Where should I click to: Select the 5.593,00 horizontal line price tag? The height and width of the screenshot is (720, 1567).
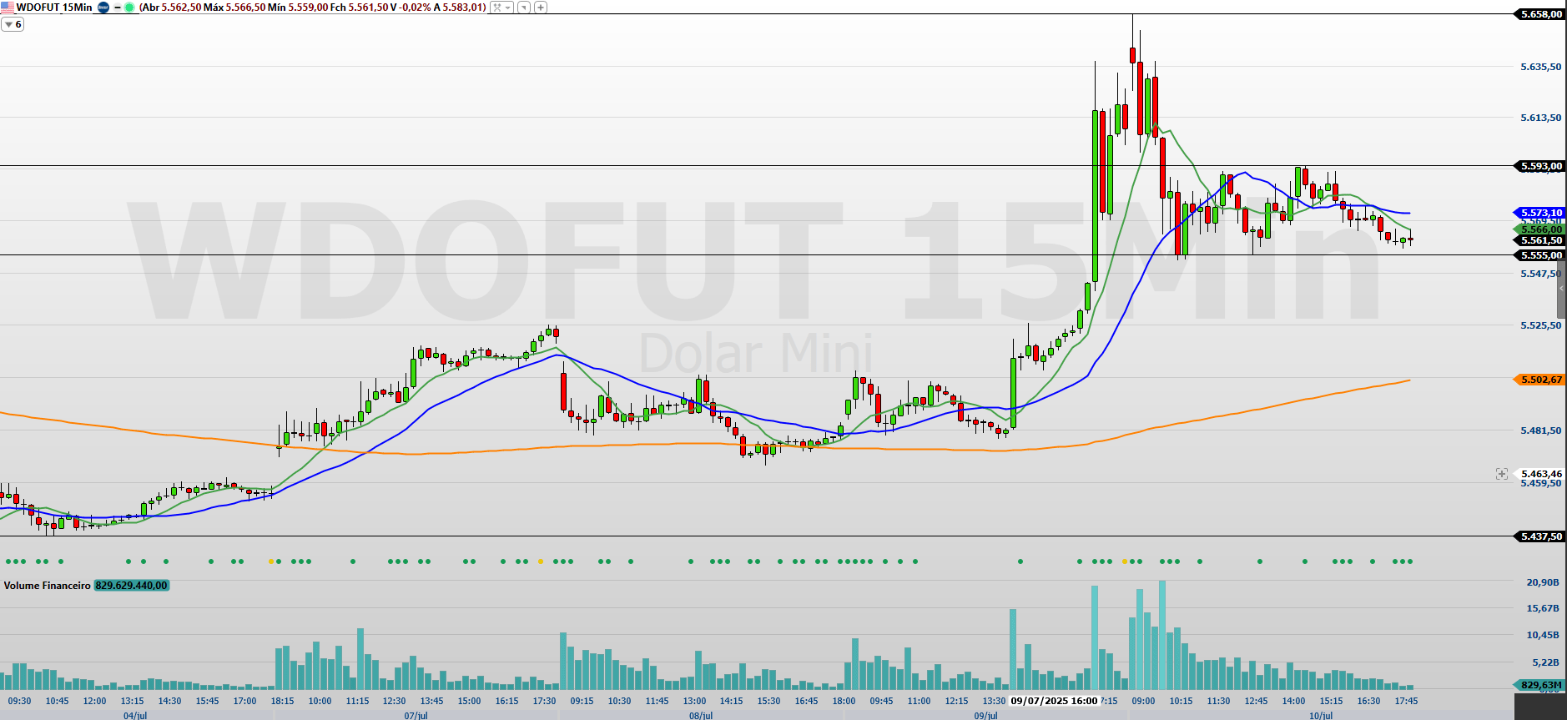tap(1539, 166)
